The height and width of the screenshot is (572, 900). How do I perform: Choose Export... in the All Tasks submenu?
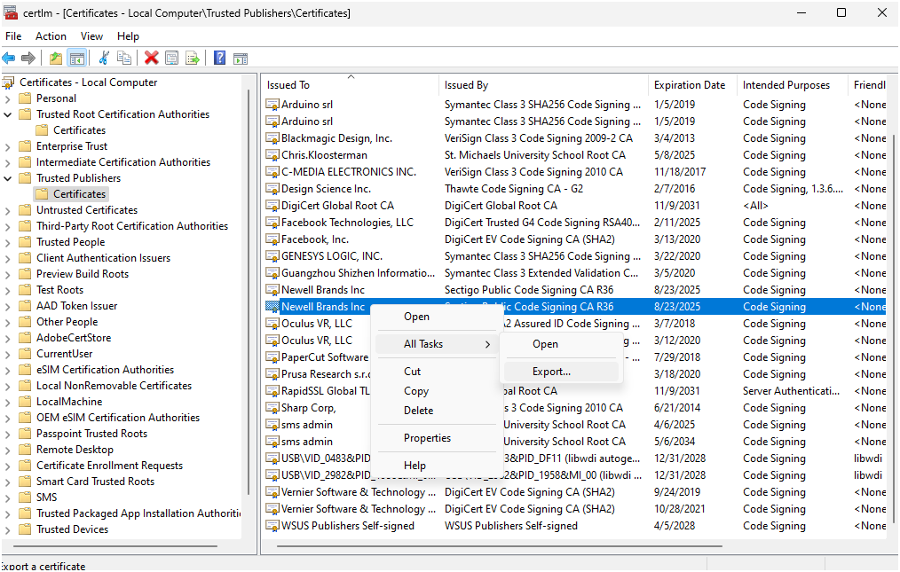[x=551, y=372]
